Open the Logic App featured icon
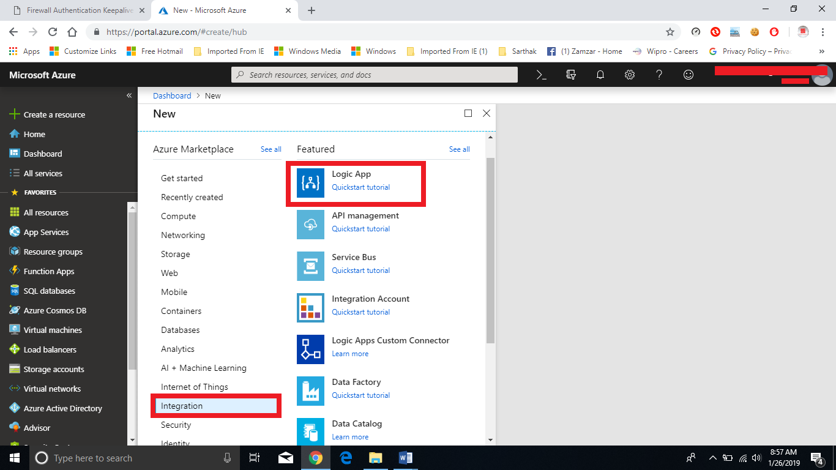 pos(310,183)
